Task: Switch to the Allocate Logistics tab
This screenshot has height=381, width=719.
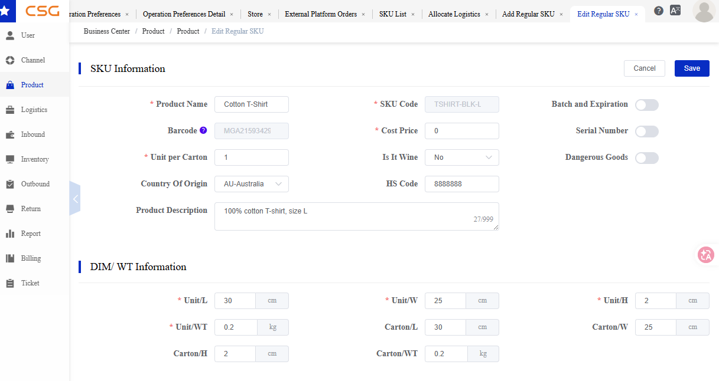Action: pyautogui.click(x=454, y=14)
